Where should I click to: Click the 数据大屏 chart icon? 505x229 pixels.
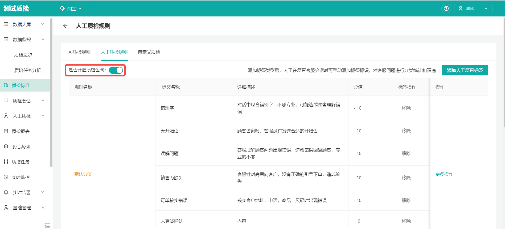tap(6, 24)
